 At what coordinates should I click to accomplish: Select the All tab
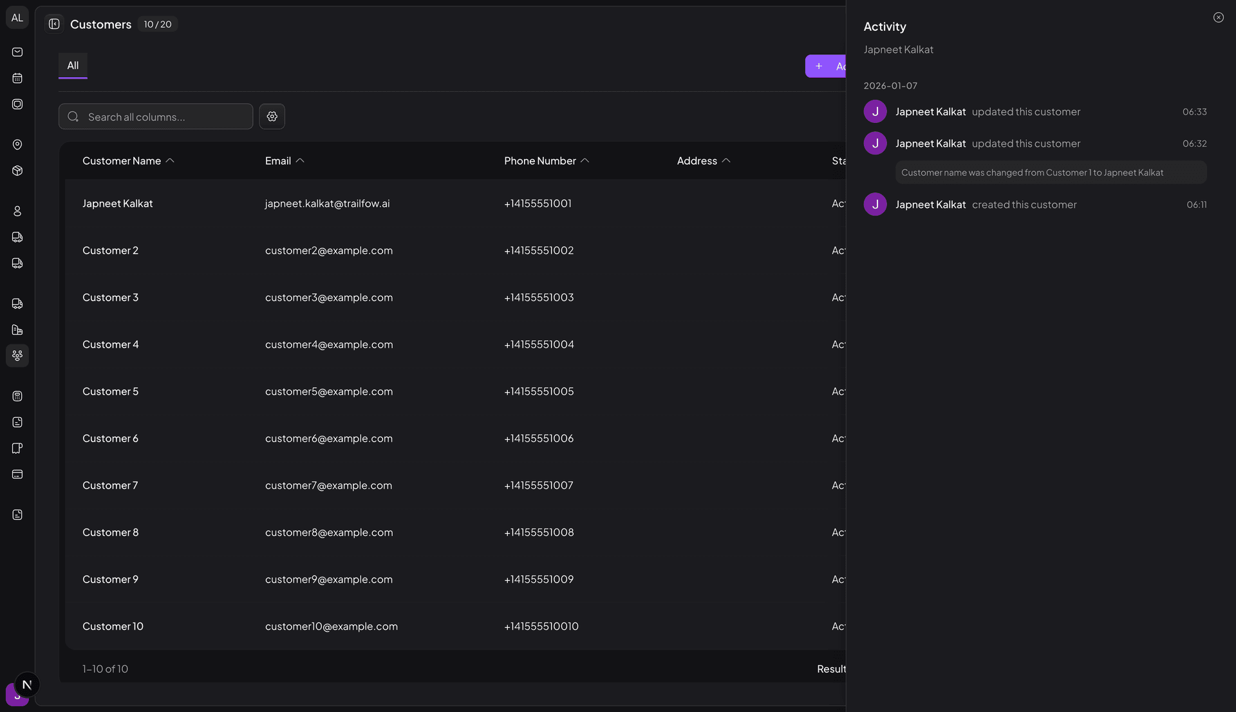click(x=73, y=66)
